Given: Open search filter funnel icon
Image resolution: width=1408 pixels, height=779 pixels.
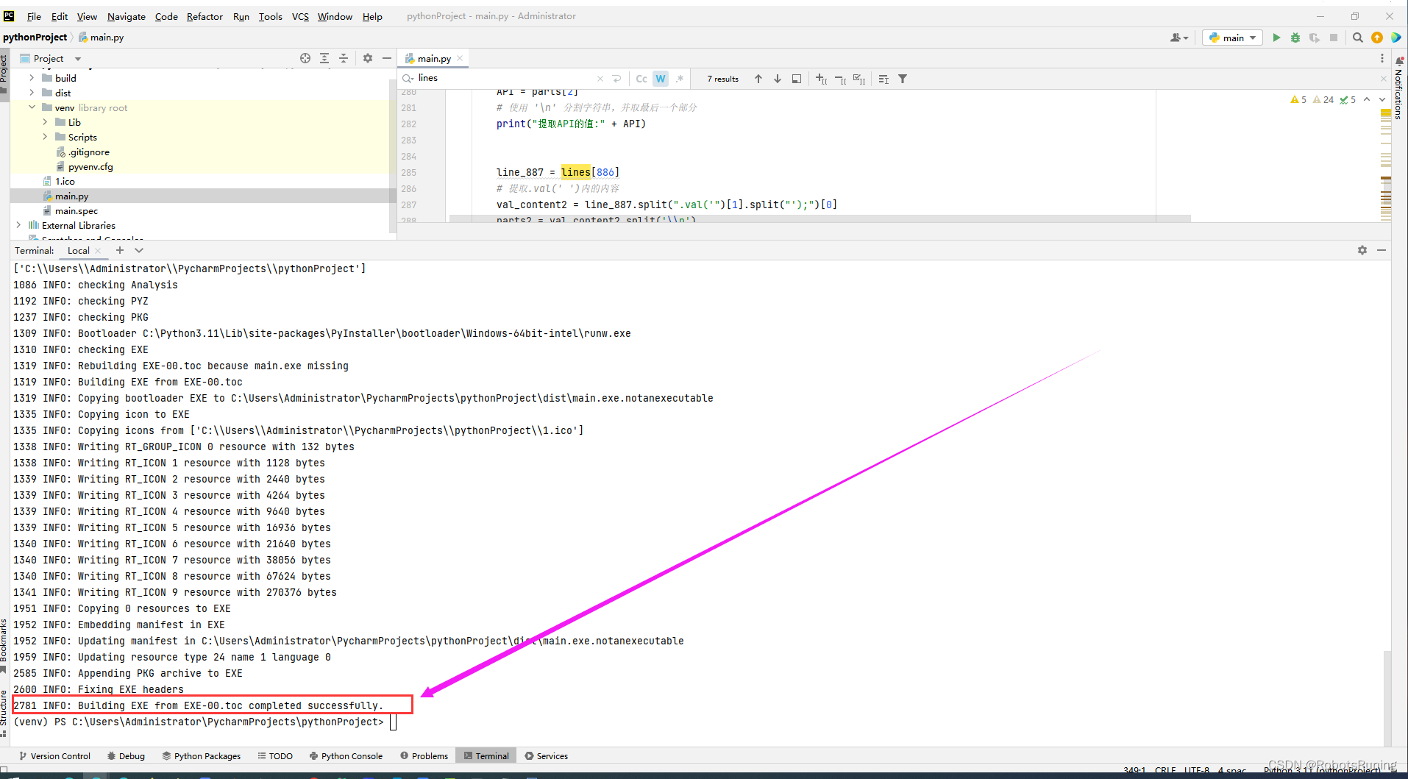Looking at the screenshot, I should click(903, 79).
